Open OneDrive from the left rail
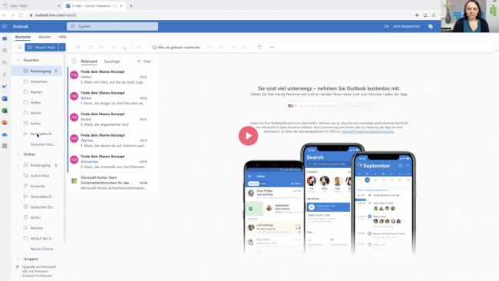The width and height of the screenshot is (499, 281). 5,134
